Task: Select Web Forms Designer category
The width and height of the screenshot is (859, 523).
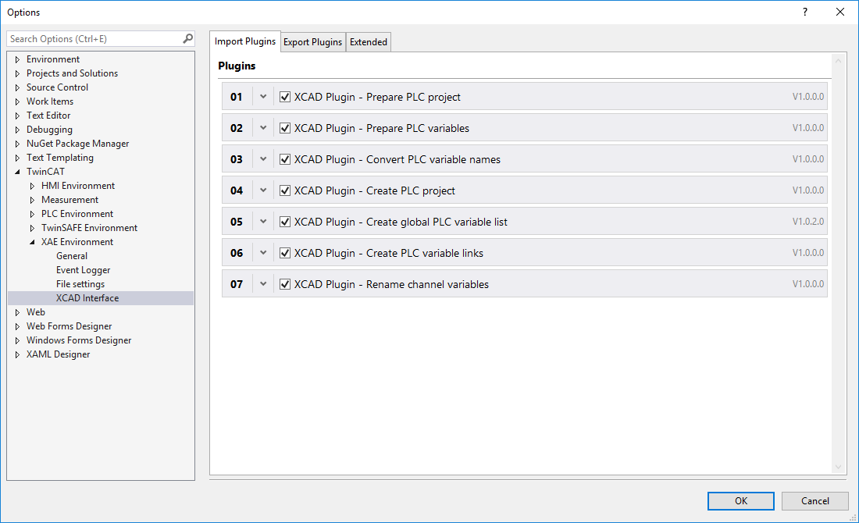Action: pyautogui.click(x=69, y=326)
